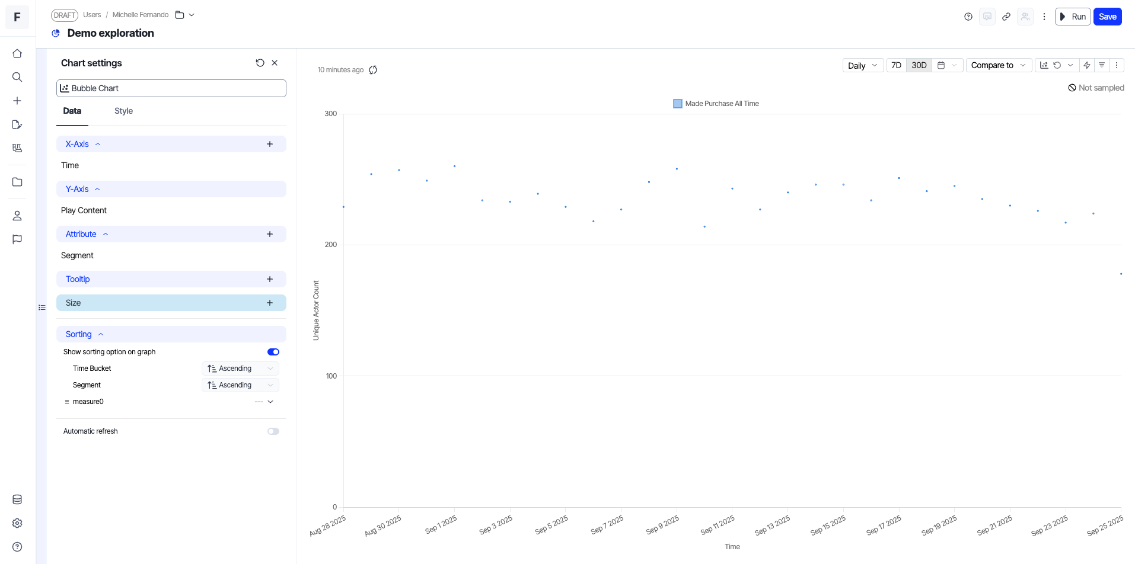This screenshot has width=1135, height=564.
Task: Change Time Bucket sorting Ascending dropdown
Action: pos(240,368)
